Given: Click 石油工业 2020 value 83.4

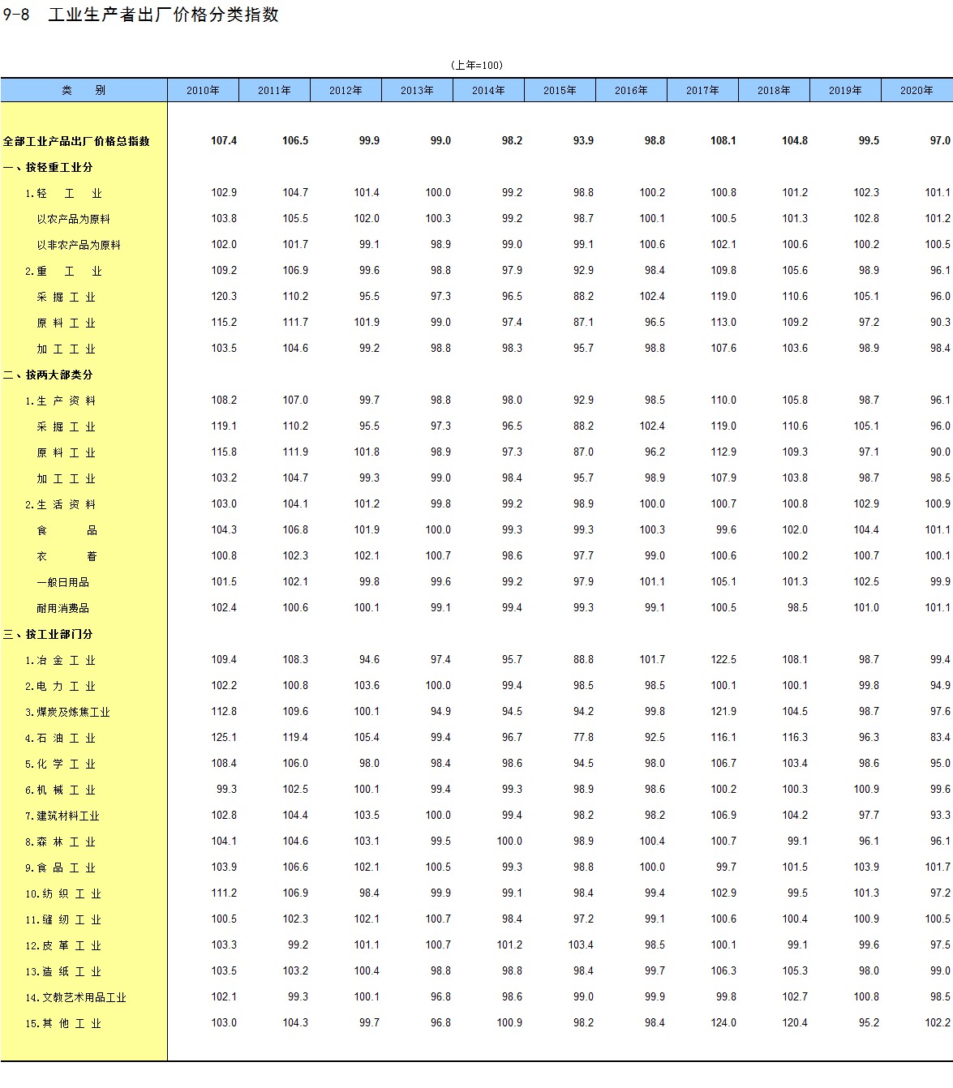Looking at the screenshot, I should (x=940, y=738).
